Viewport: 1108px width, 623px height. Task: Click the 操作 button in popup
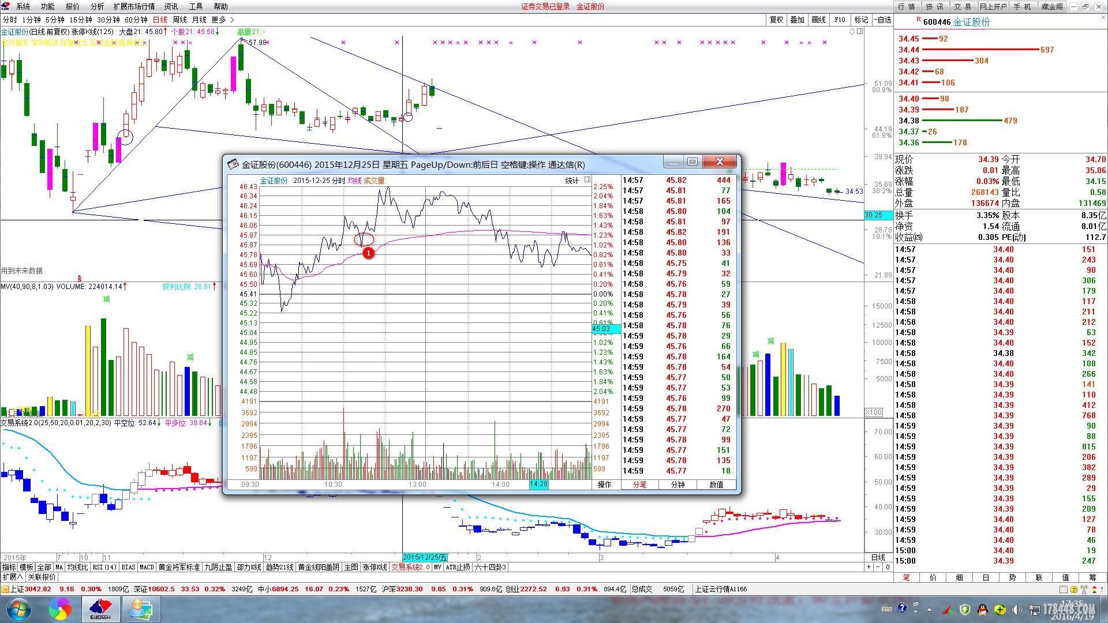(605, 485)
